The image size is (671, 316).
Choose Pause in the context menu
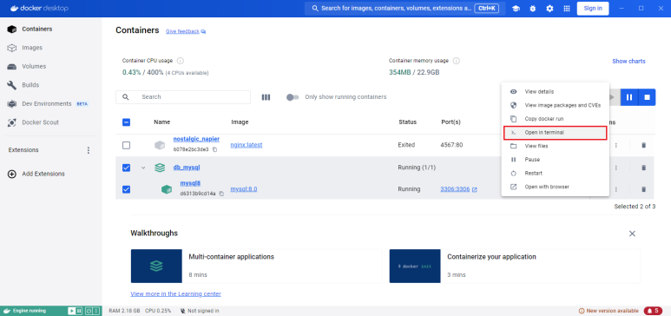click(556, 160)
